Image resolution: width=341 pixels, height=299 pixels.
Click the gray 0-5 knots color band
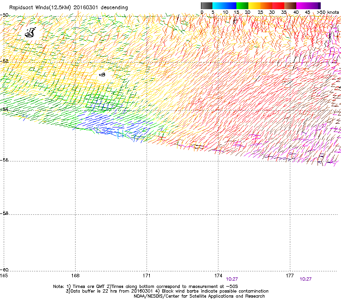tap(206, 6)
